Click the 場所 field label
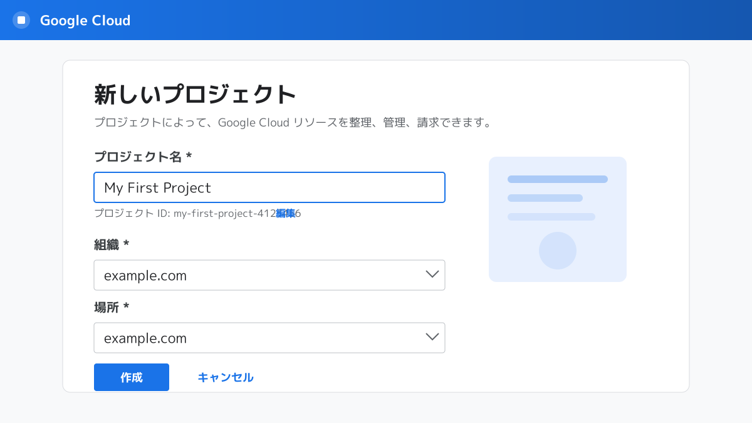 click(112, 307)
